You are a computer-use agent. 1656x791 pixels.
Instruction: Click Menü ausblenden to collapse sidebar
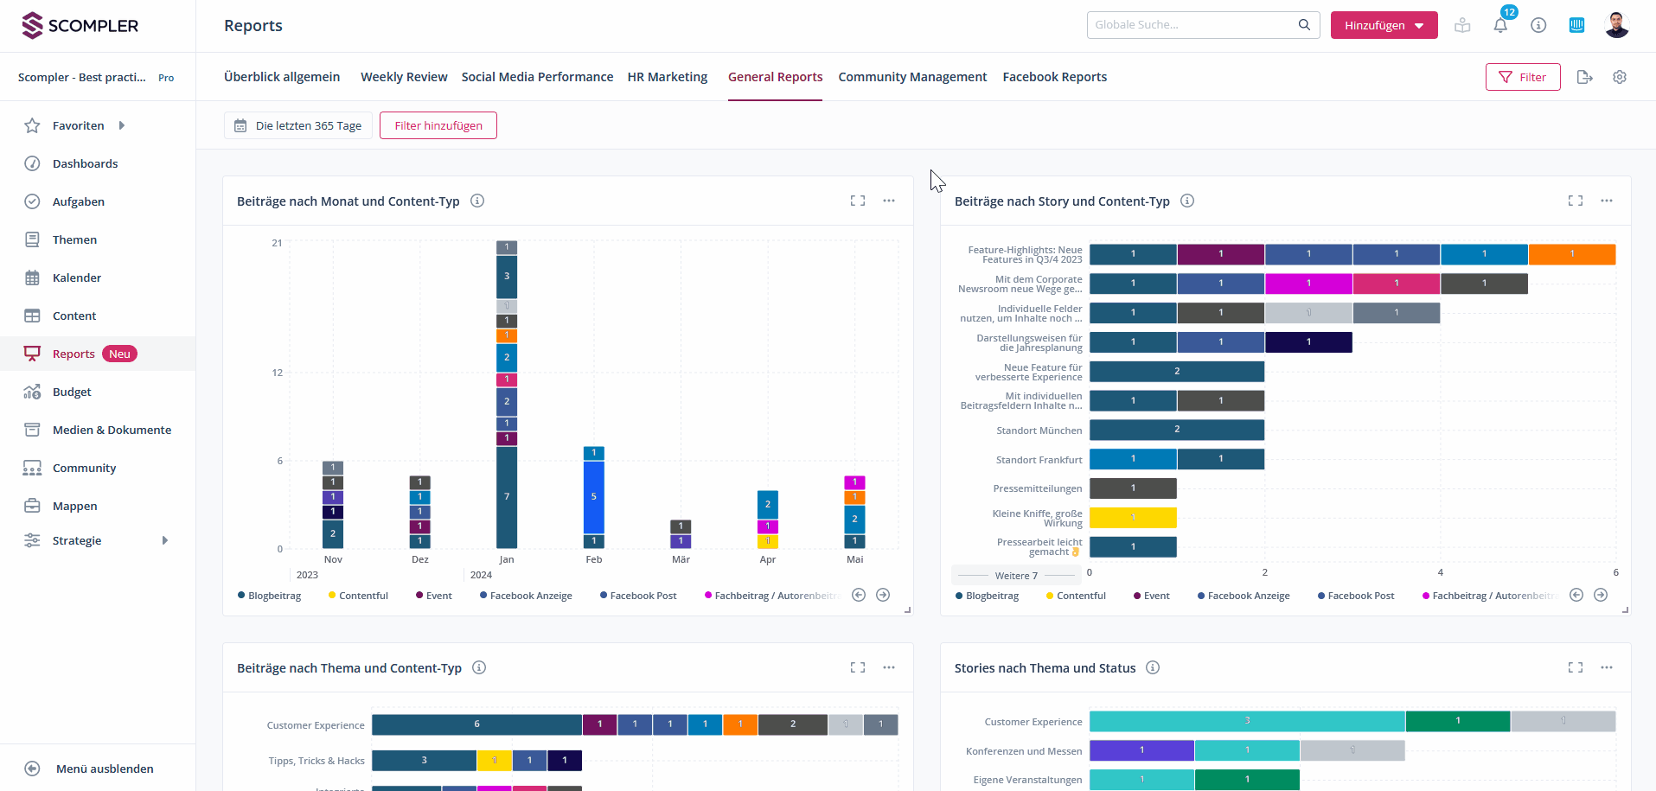tap(104, 769)
